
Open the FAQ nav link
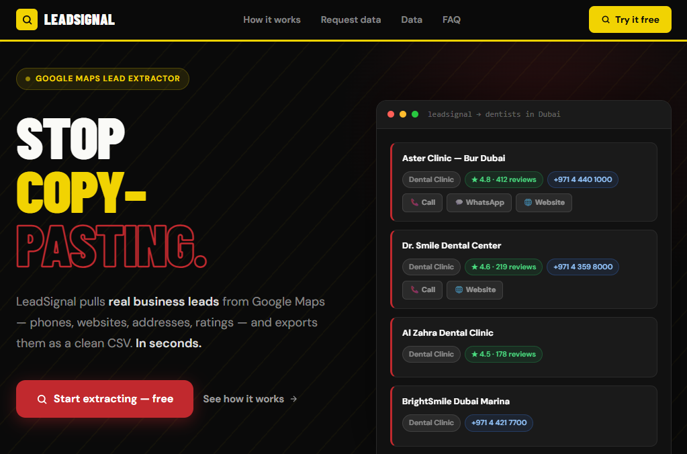coord(451,19)
